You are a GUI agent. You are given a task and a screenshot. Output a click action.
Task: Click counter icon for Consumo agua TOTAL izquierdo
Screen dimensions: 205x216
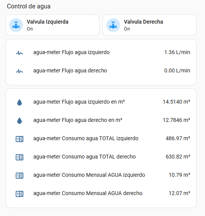pos(20,139)
